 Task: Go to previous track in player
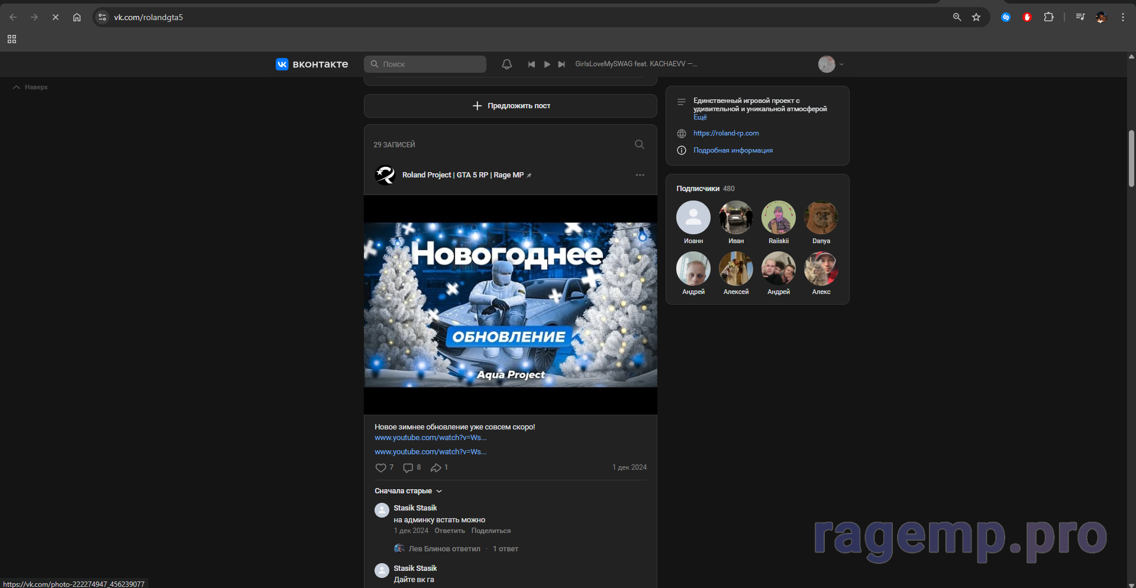click(x=531, y=64)
